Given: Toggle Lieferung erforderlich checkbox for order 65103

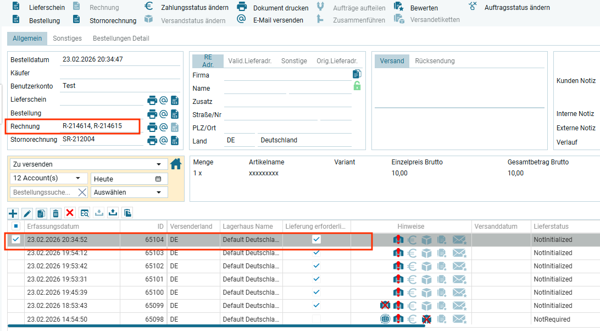Looking at the screenshot, I should [x=316, y=252].
